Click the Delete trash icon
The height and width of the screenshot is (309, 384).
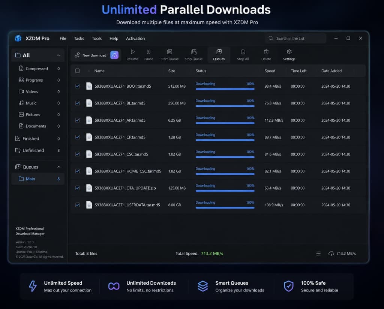266,52
